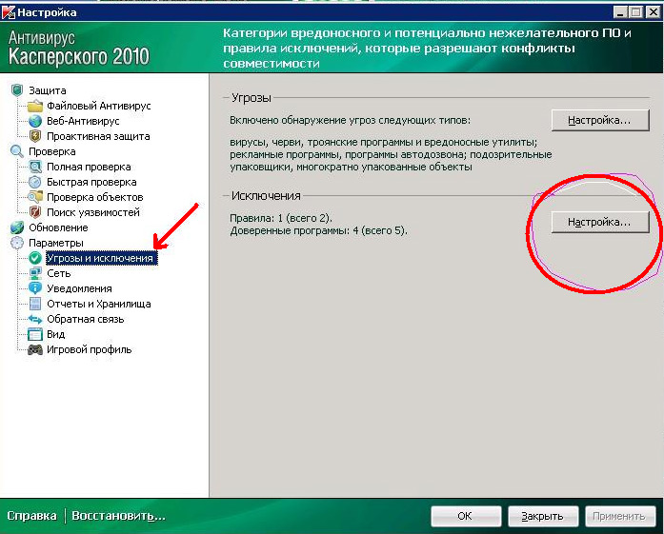
Task: Select Угрозы и исключения item
Action: click(102, 258)
